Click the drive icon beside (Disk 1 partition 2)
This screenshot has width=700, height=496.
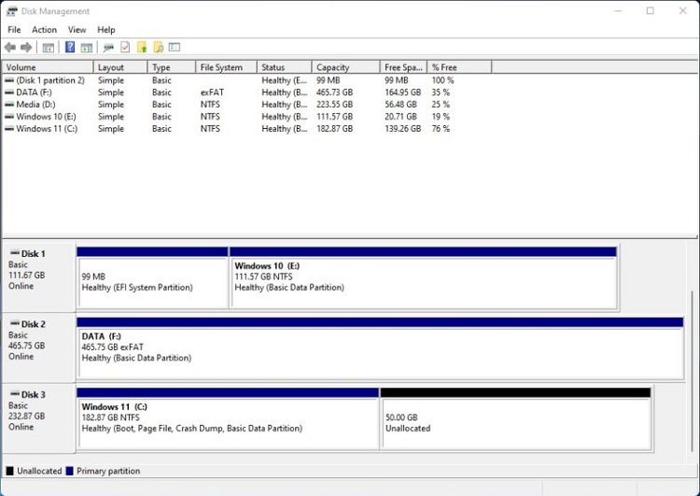[x=9, y=80]
